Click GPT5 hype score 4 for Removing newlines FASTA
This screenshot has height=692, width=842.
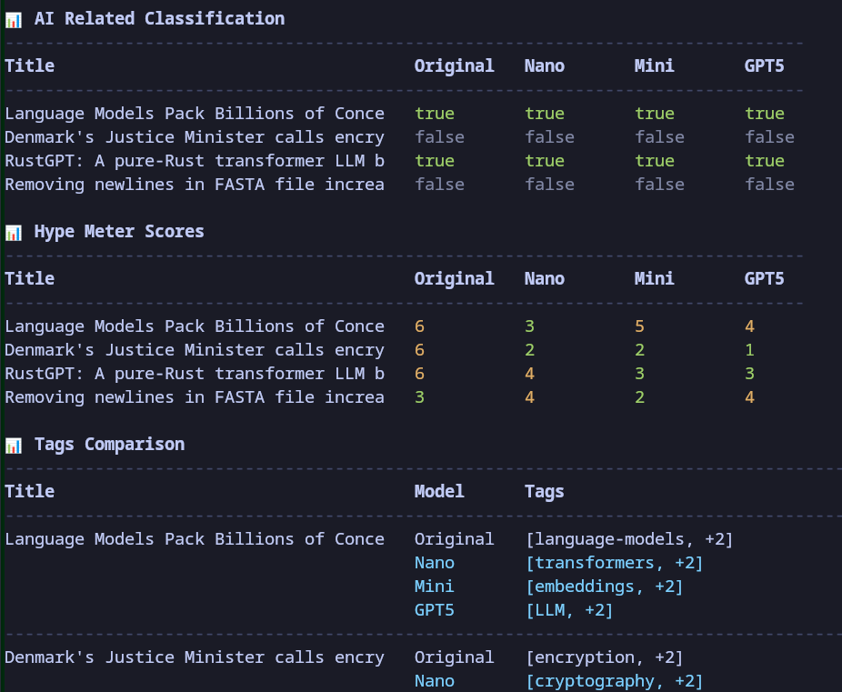coord(749,397)
